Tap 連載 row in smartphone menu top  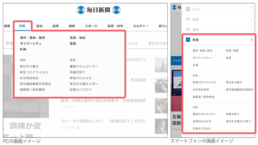pos(218,30)
